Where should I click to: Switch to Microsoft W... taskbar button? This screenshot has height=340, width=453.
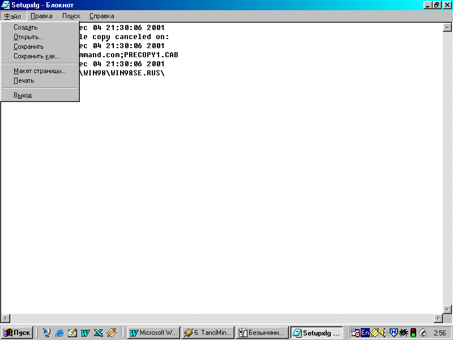pyautogui.click(x=153, y=333)
